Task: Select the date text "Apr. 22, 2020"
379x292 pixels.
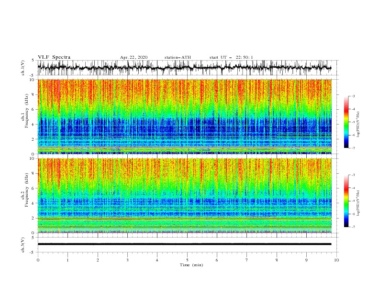Action: (x=134, y=57)
